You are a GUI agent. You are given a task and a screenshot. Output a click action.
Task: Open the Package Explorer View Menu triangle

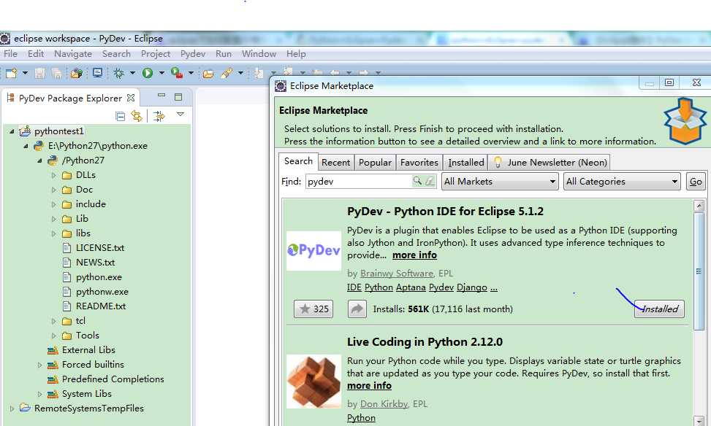pyautogui.click(x=180, y=115)
